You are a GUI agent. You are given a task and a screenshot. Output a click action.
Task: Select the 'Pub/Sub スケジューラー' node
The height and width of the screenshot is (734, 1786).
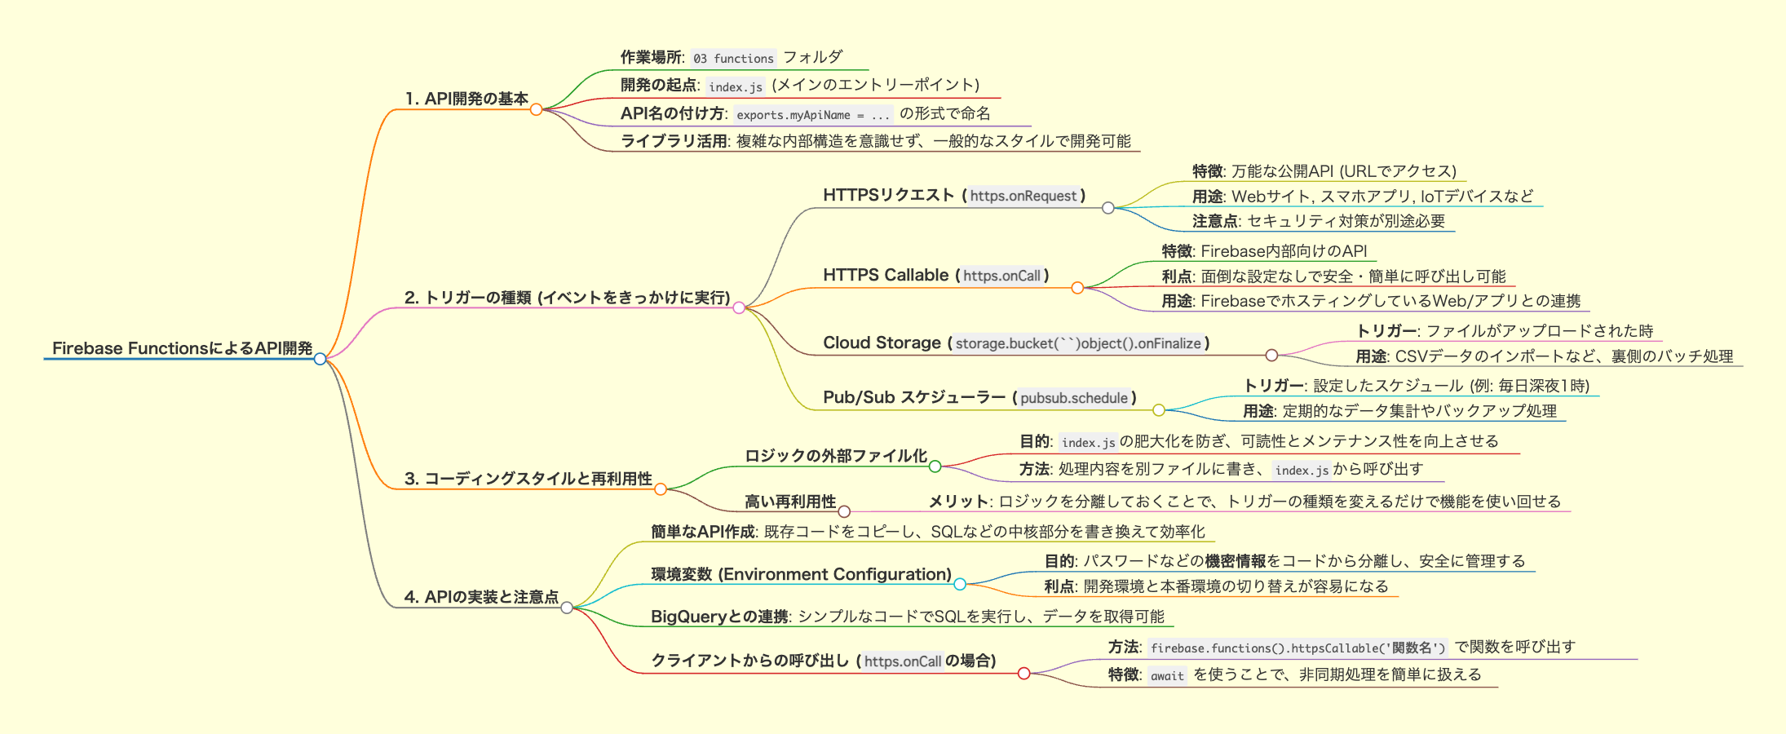(980, 397)
